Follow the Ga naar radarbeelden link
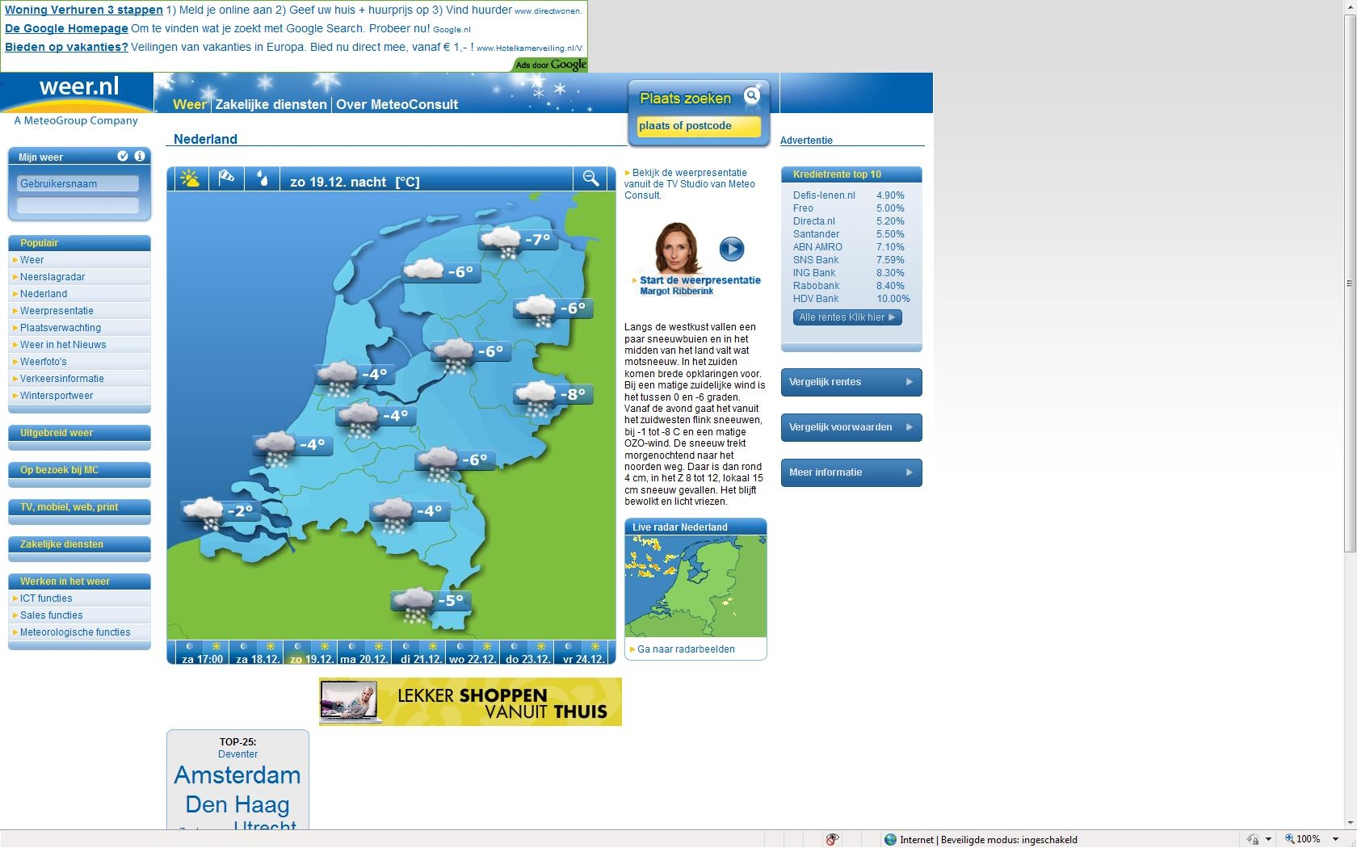This screenshot has height=848, width=1357. pos(686,649)
